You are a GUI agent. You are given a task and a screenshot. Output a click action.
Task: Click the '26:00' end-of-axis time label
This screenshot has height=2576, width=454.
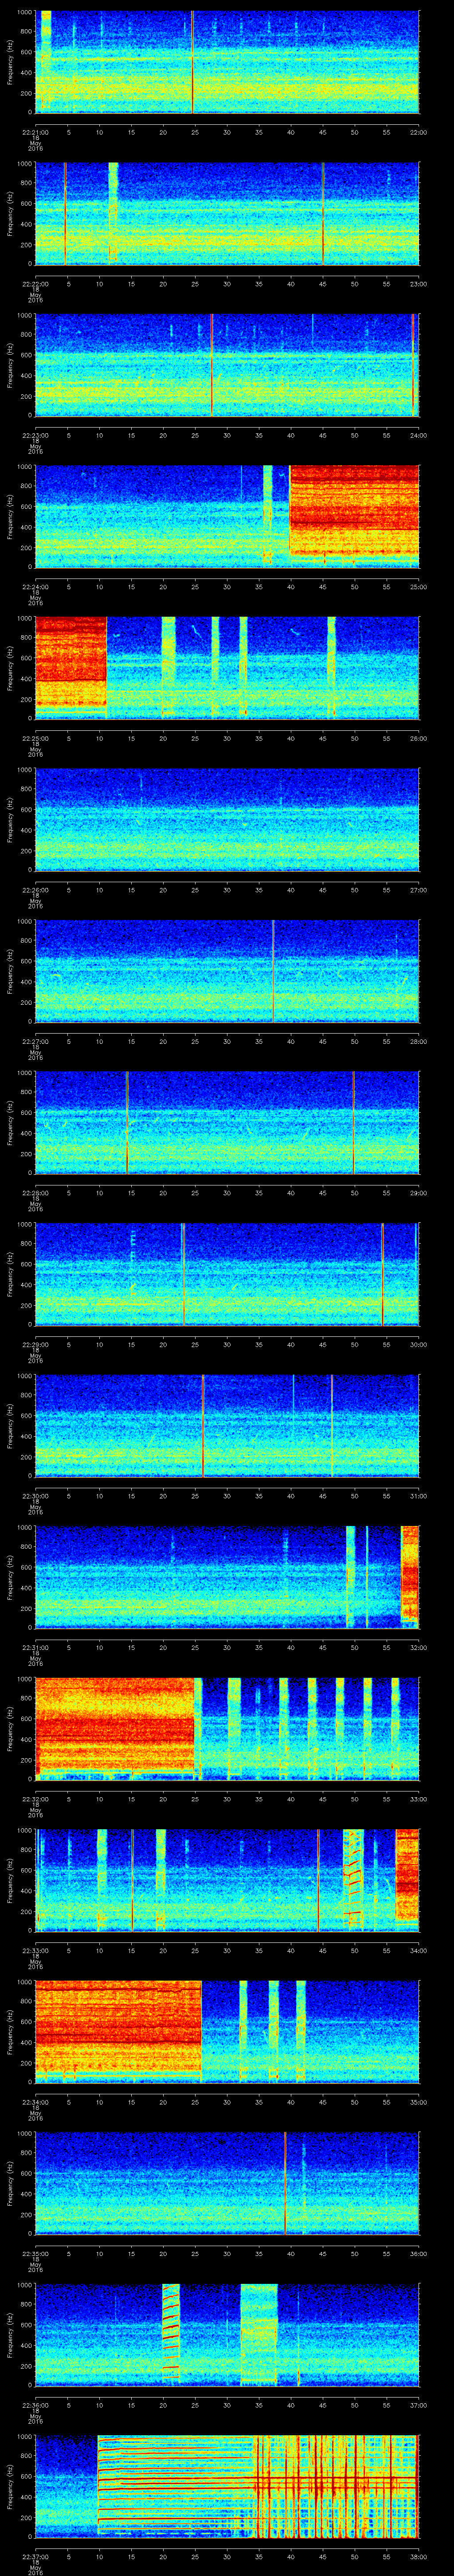(x=418, y=738)
